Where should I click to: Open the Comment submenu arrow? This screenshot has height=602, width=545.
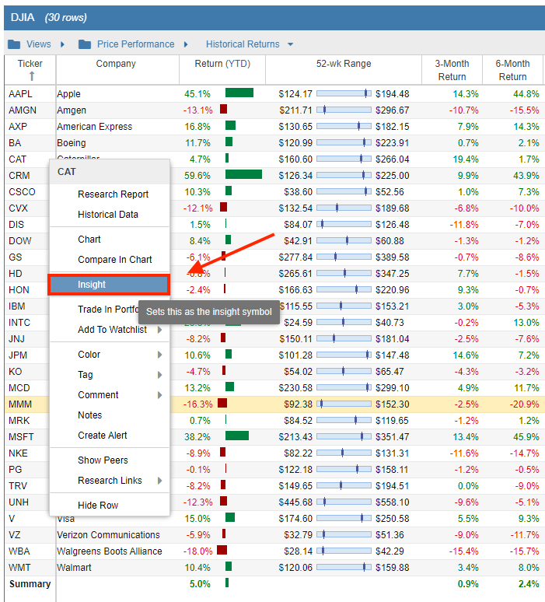click(x=159, y=395)
